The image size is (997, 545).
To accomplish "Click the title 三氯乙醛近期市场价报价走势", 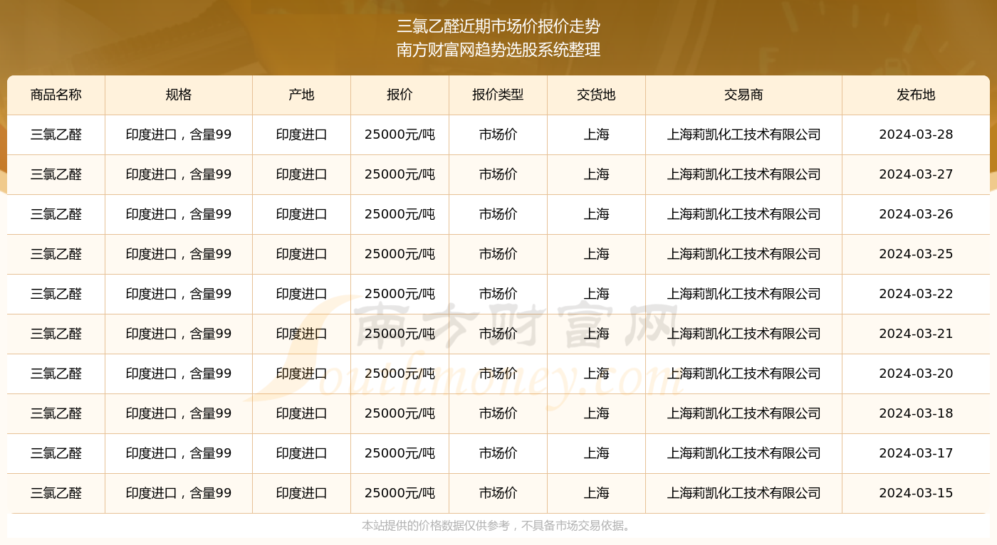I will tap(499, 27).
